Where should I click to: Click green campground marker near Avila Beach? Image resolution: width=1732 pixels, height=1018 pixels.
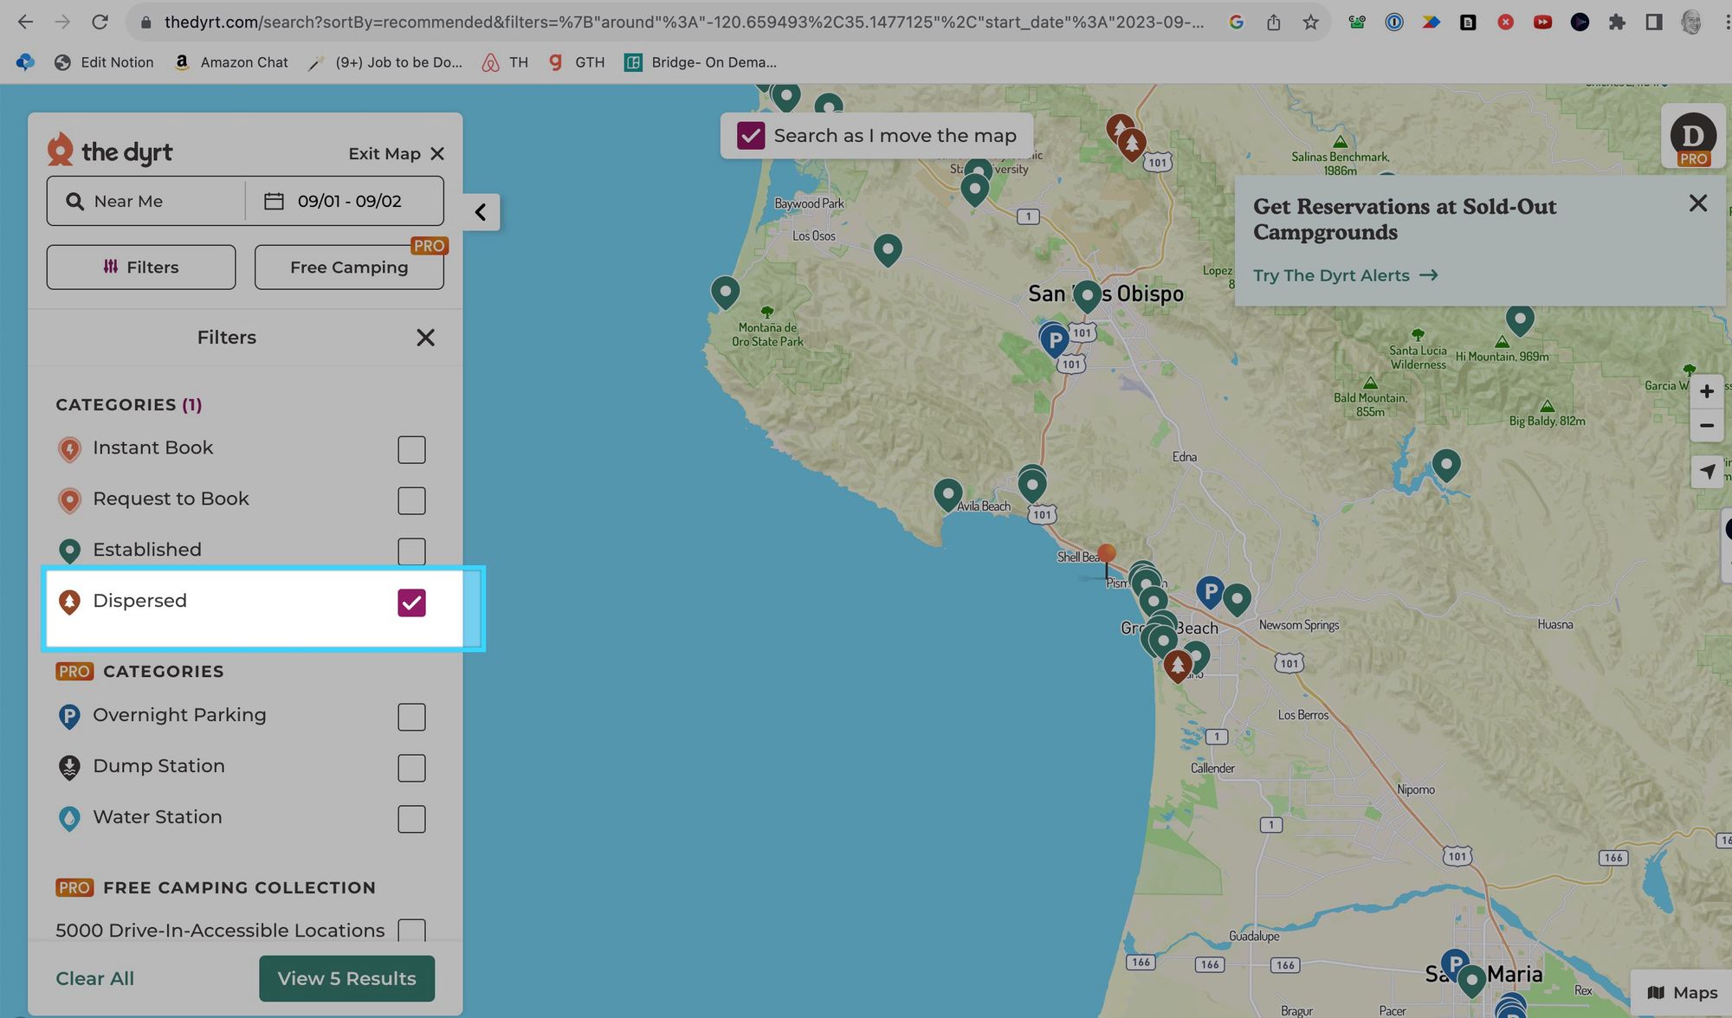[x=948, y=494]
